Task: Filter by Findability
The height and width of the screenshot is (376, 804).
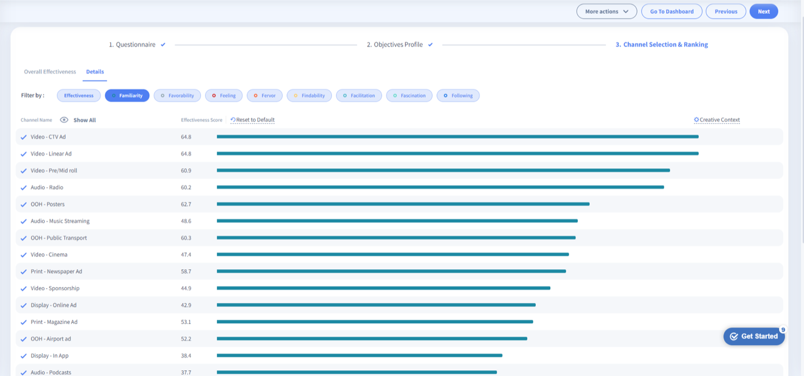Action: (310, 95)
